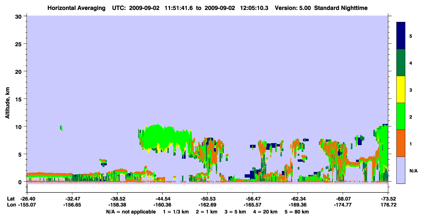Click the yellow color bar segment labeled 3
This screenshot has width=431, height=221.
(401, 89)
